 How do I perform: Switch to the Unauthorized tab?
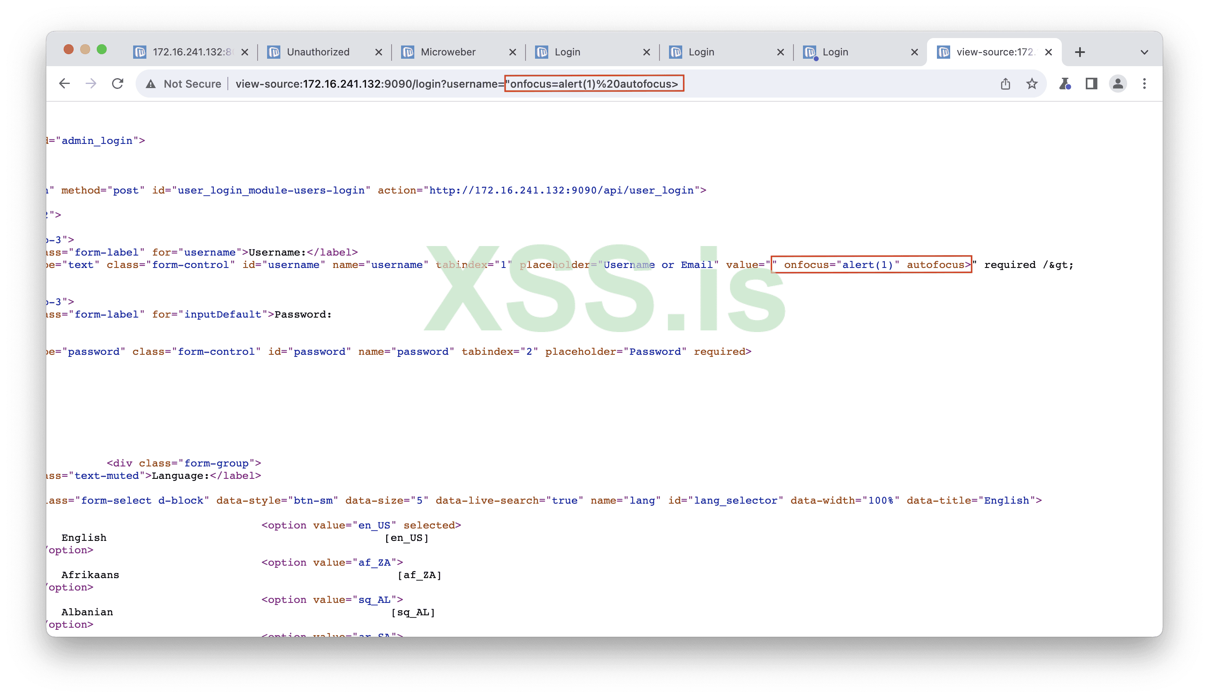click(318, 52)
